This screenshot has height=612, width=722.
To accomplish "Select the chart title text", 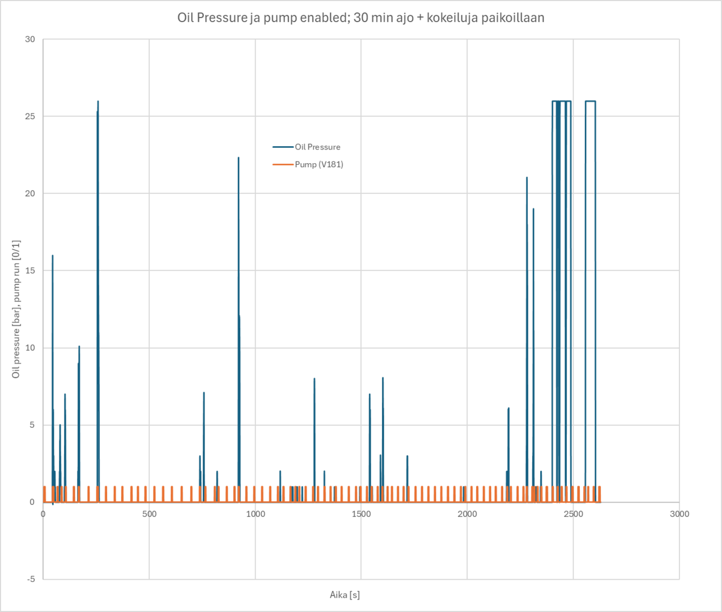I will click(x=360, y=18).
